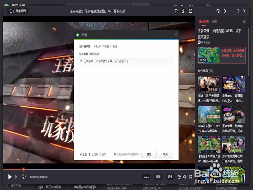Image resolution: width=253 pixels, height=190 pixels.
Task: Select the current playlist video thumbnail 00:50
Action: 209,55
